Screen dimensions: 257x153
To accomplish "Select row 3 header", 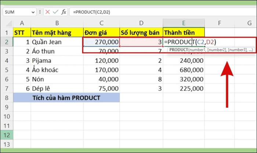I will tap(7, 51).
